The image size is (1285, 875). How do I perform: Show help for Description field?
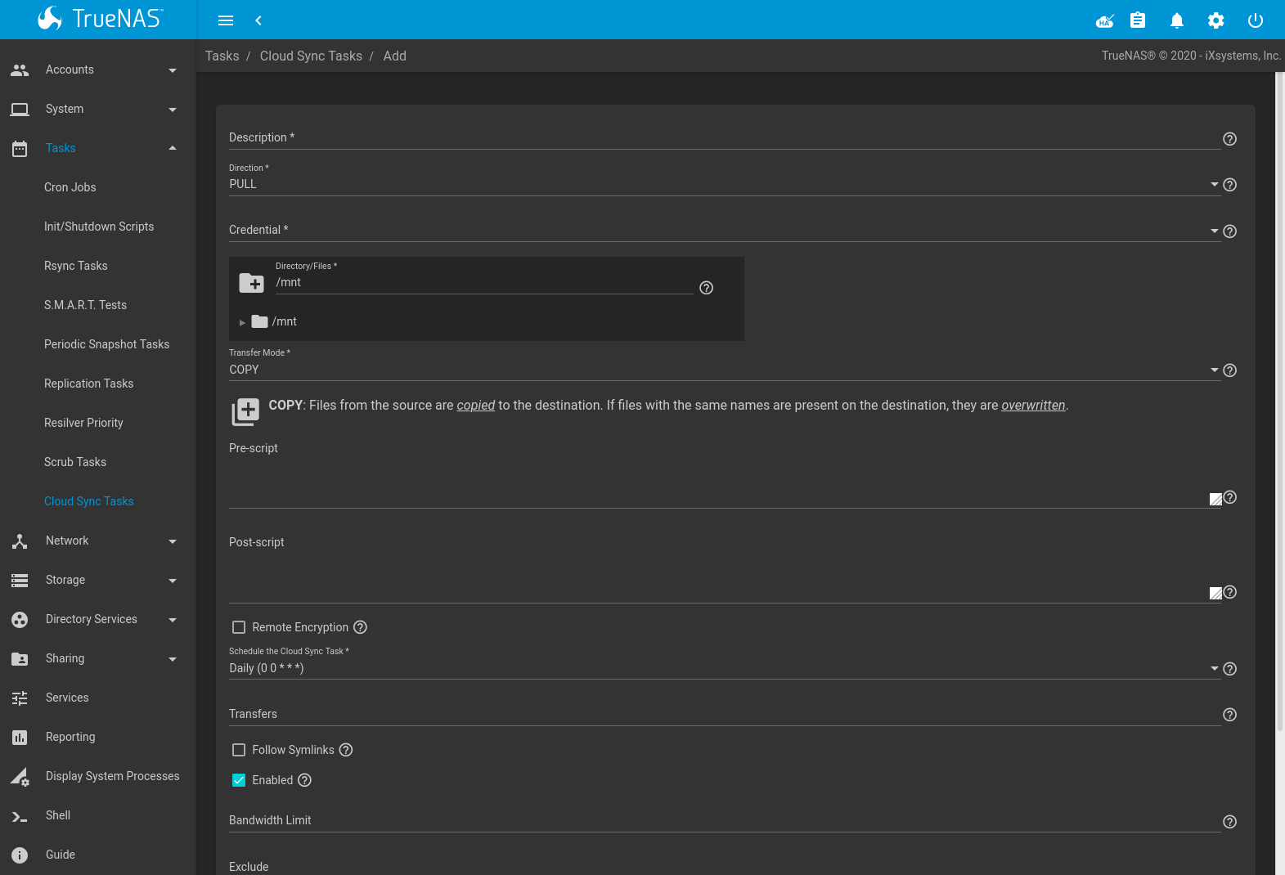pos(1229,139)
